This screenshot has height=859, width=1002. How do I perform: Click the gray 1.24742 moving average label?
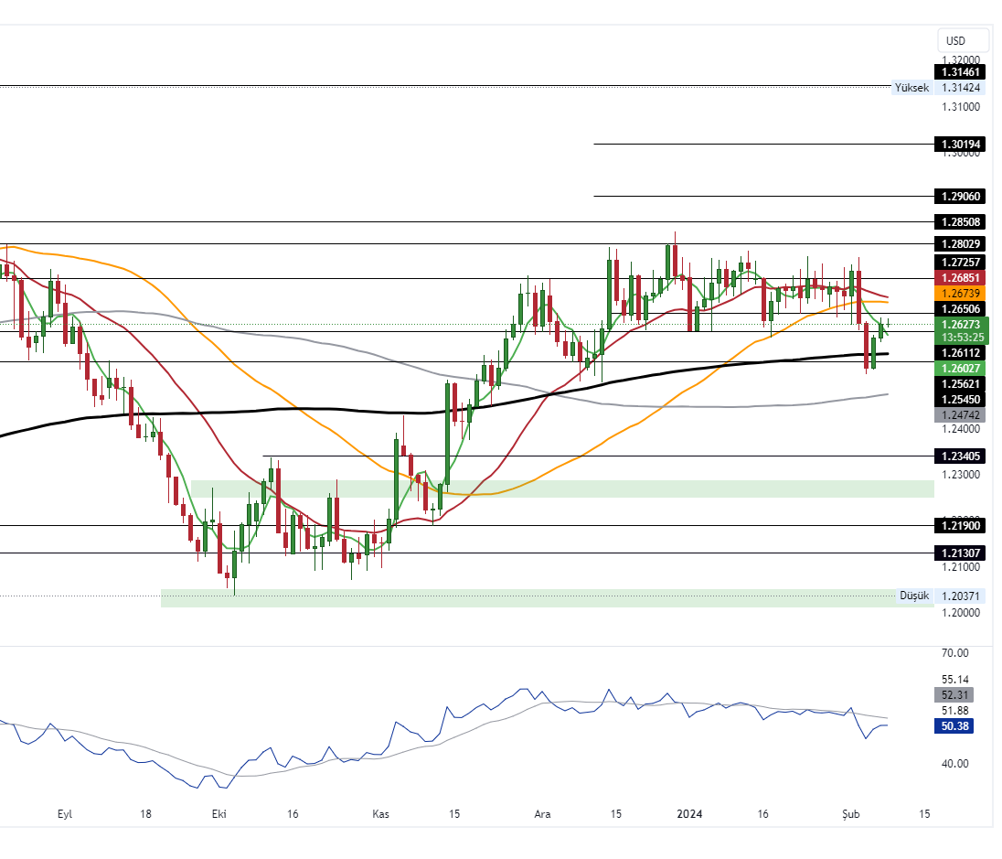960,415
